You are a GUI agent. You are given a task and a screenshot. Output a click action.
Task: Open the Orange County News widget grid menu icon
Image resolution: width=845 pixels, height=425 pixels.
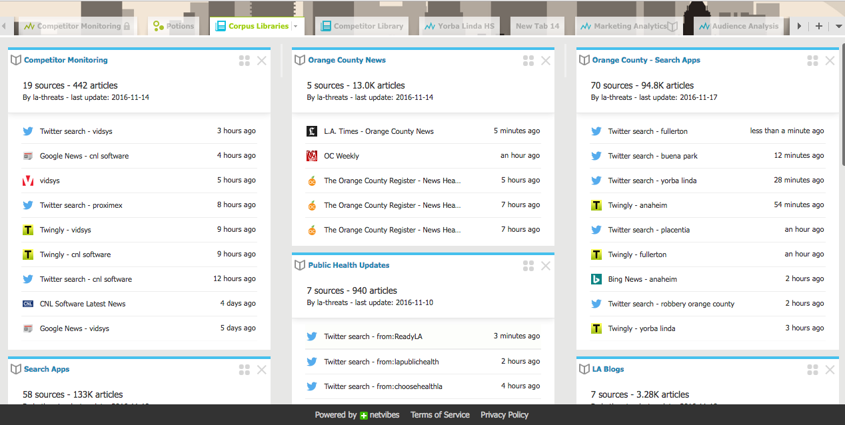pyautogui.click(x=528, y=61)
